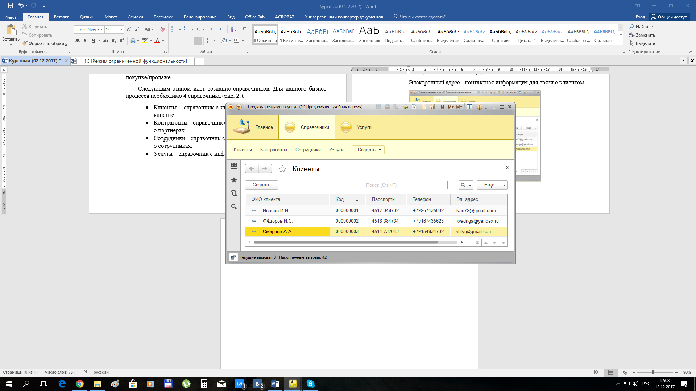
Task: Click the Bold formatting icon
Action: tap(77, 41)
